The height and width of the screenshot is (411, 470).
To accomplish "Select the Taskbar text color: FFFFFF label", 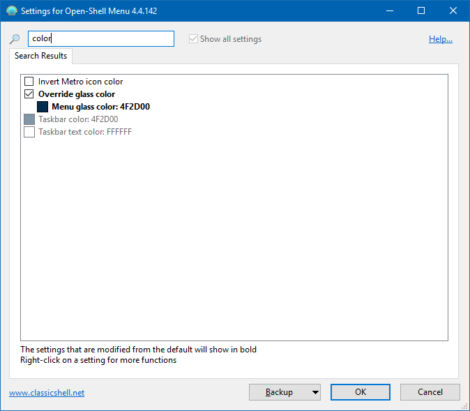I will point(84,132).
